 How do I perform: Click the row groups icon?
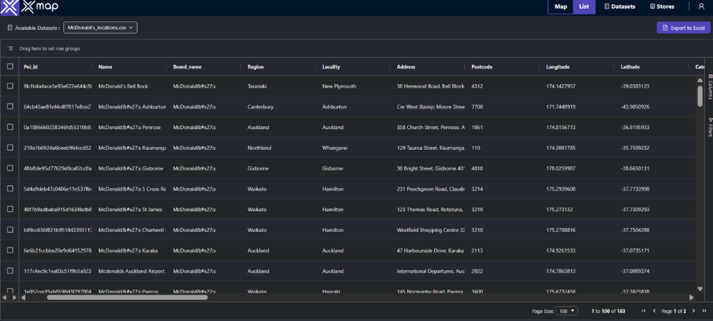click(x=10, y=49)
